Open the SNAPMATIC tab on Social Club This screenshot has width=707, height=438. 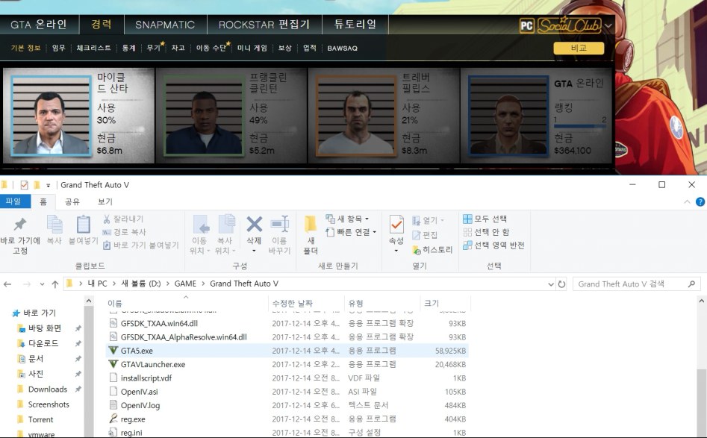[164, 23]
